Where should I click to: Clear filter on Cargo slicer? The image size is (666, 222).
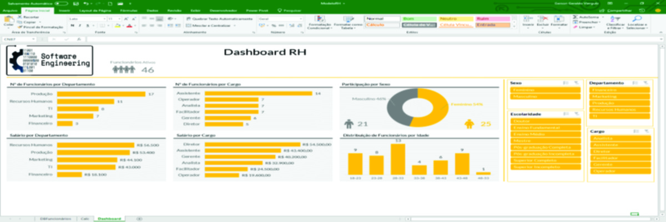coord(646,132)
